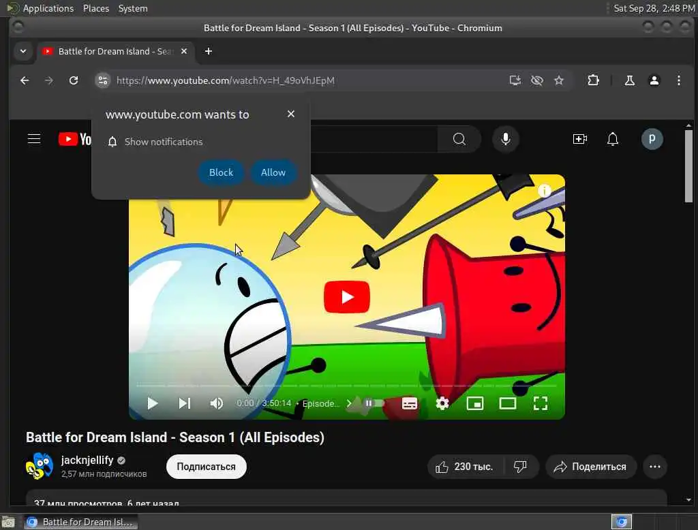Open the System menu
The image size is (698, 530).
[x=133, y=8]
